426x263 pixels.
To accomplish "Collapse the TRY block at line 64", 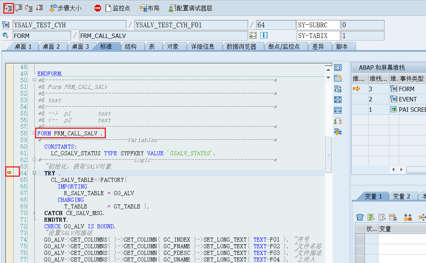I will coord(34,173).
